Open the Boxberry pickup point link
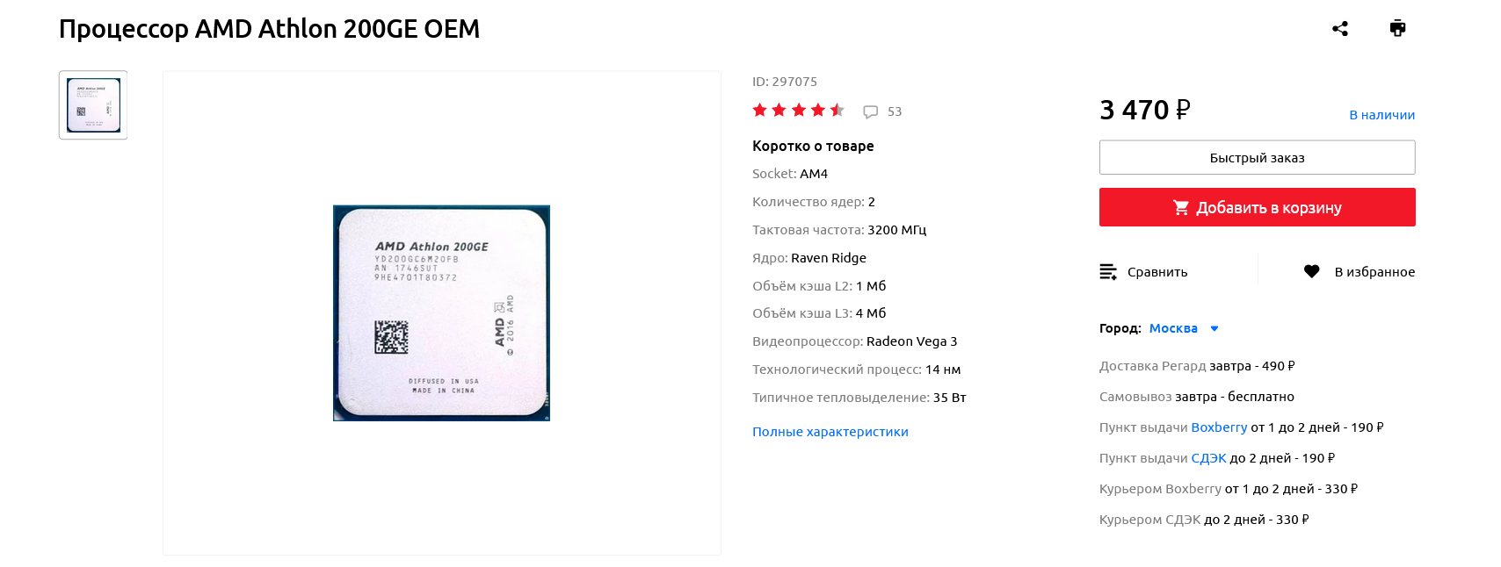1501x567 pixels. [x=1219, y=427]
